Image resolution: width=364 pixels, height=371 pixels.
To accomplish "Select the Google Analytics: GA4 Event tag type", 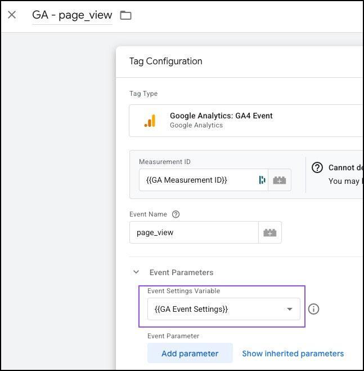I will (246, 121).
